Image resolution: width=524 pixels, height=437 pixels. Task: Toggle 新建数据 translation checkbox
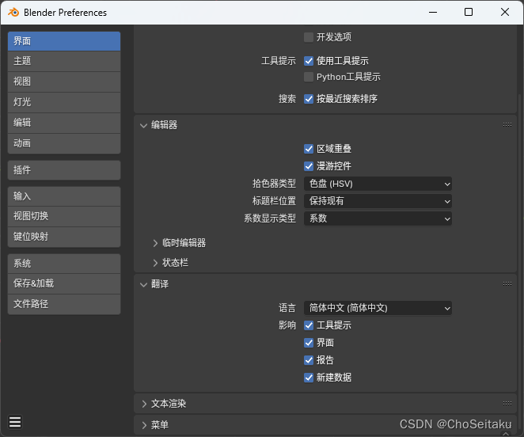pos(309,378)
